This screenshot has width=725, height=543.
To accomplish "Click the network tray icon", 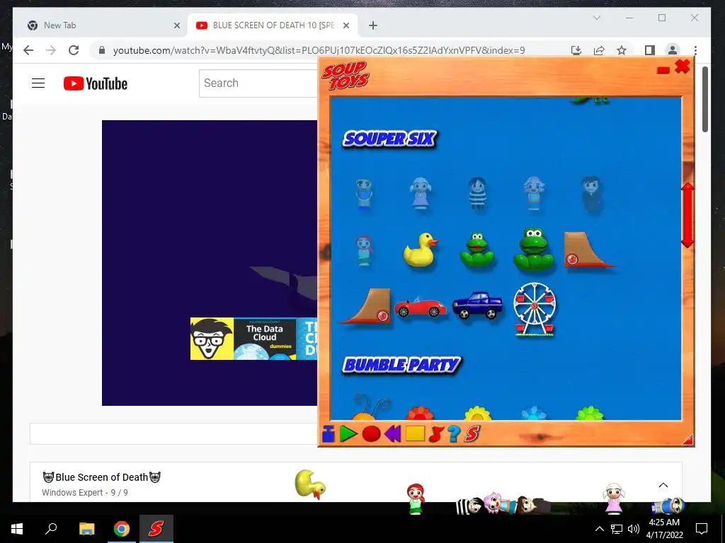I will pyautogui.click(x=617, y=529).
